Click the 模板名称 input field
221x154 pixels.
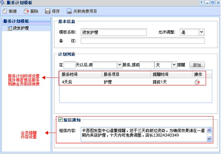[x=114, y=32]
